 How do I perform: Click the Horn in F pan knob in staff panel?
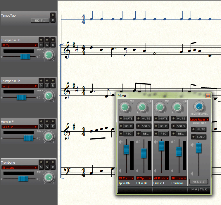(x=49, y=136)
